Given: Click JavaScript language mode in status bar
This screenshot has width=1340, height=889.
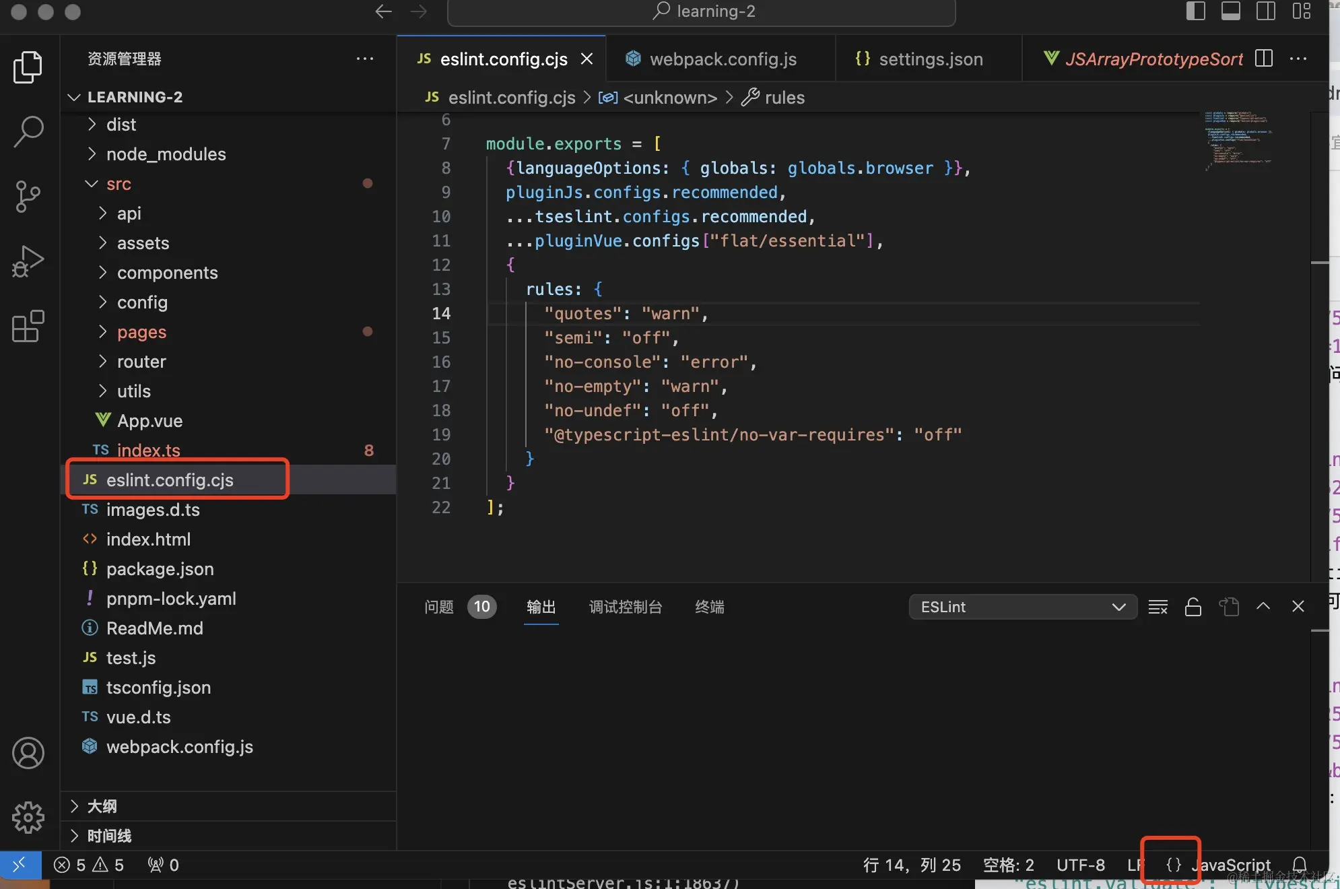Looking at the screenshot, I should [1231, 865].
